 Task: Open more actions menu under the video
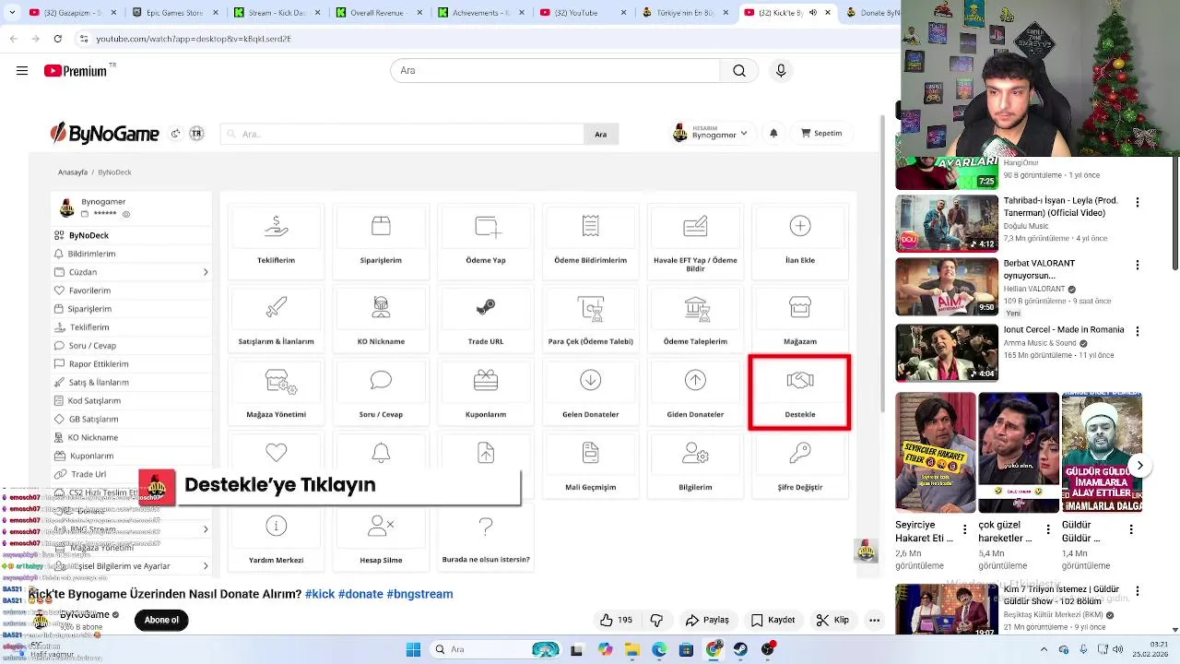pos(874,620)
